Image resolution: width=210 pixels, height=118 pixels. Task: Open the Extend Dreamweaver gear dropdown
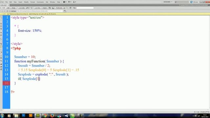coord(70,2)
